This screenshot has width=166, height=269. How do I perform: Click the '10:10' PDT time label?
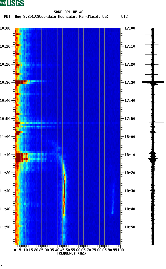click(5, 46)
